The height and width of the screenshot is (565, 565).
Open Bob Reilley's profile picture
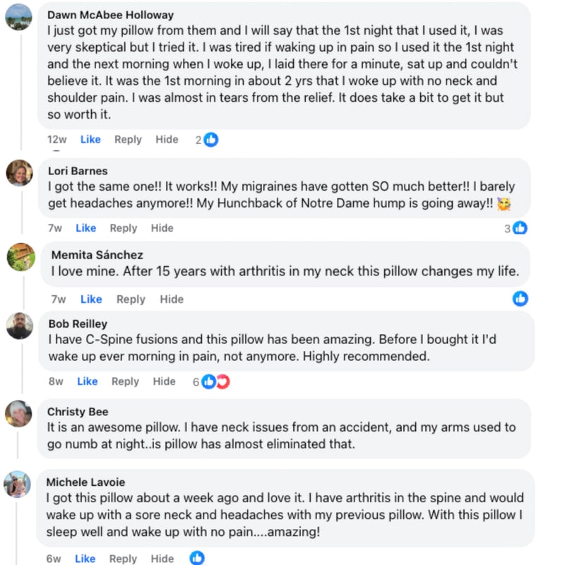click(x=19, y=326)
